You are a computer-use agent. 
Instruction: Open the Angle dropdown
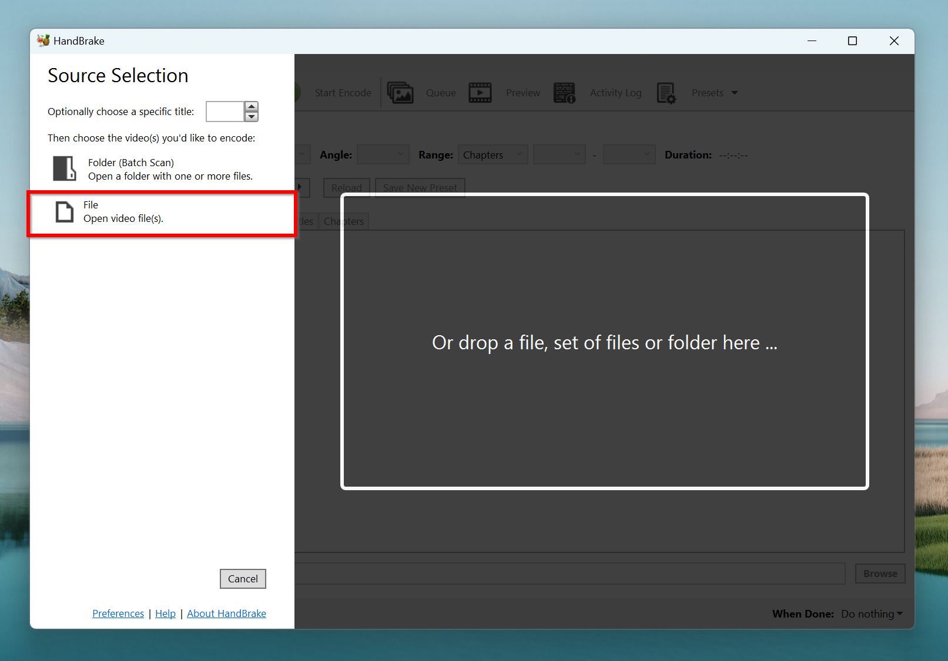click(x=383, y=154)
